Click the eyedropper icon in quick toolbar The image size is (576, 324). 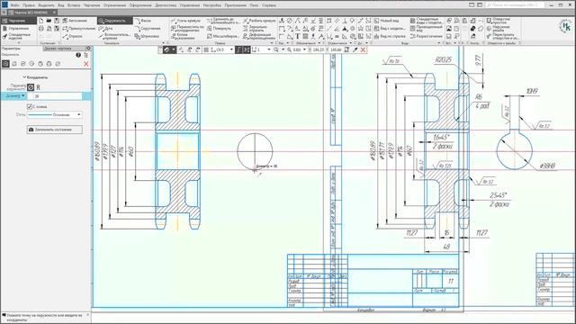click(x=355, y=49)
